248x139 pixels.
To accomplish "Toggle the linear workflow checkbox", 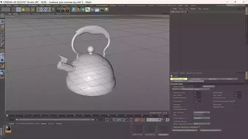I will [194, 121].
